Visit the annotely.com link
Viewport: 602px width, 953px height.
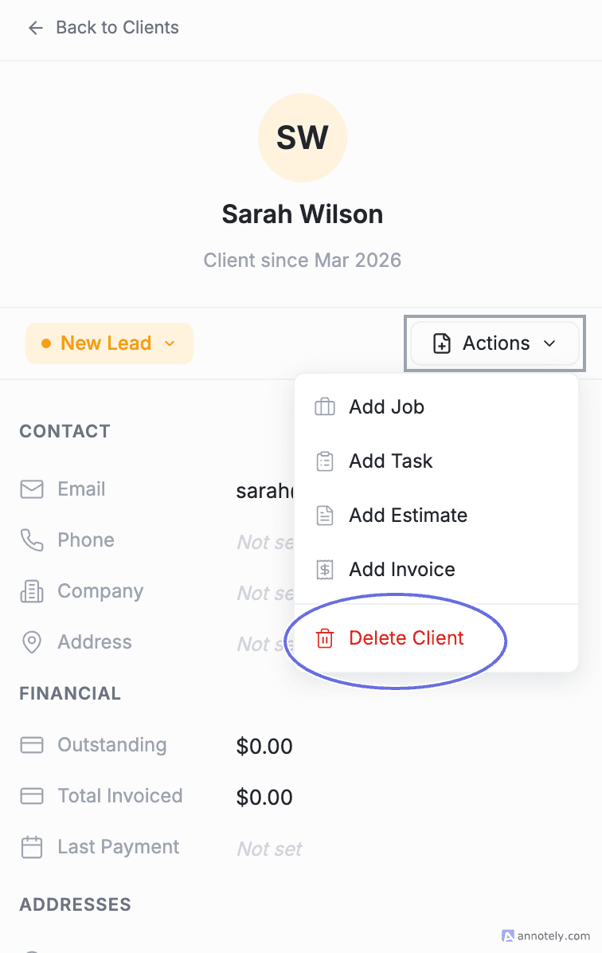point(545,935)
